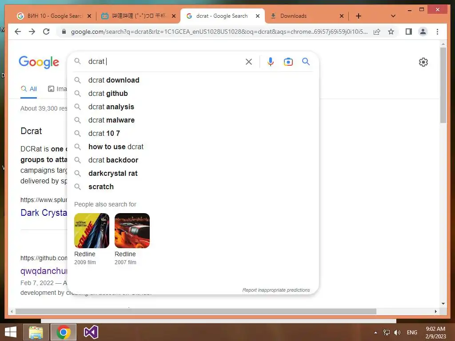Screen dimensions: 455x341
Task: Submit search with blue magnifier
Action: [x=306, y=61]
